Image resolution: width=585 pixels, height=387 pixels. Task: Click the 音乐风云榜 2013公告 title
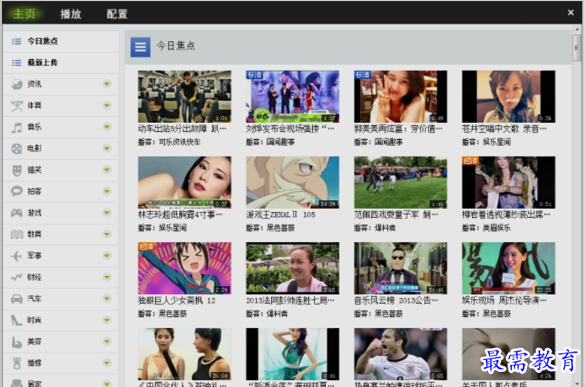[x=396, y=300]
